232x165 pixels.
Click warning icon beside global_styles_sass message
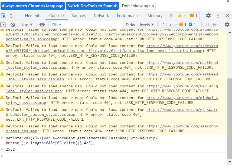tap(2, 97)
